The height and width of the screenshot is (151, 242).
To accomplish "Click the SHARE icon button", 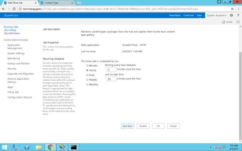I will [227, 22].
